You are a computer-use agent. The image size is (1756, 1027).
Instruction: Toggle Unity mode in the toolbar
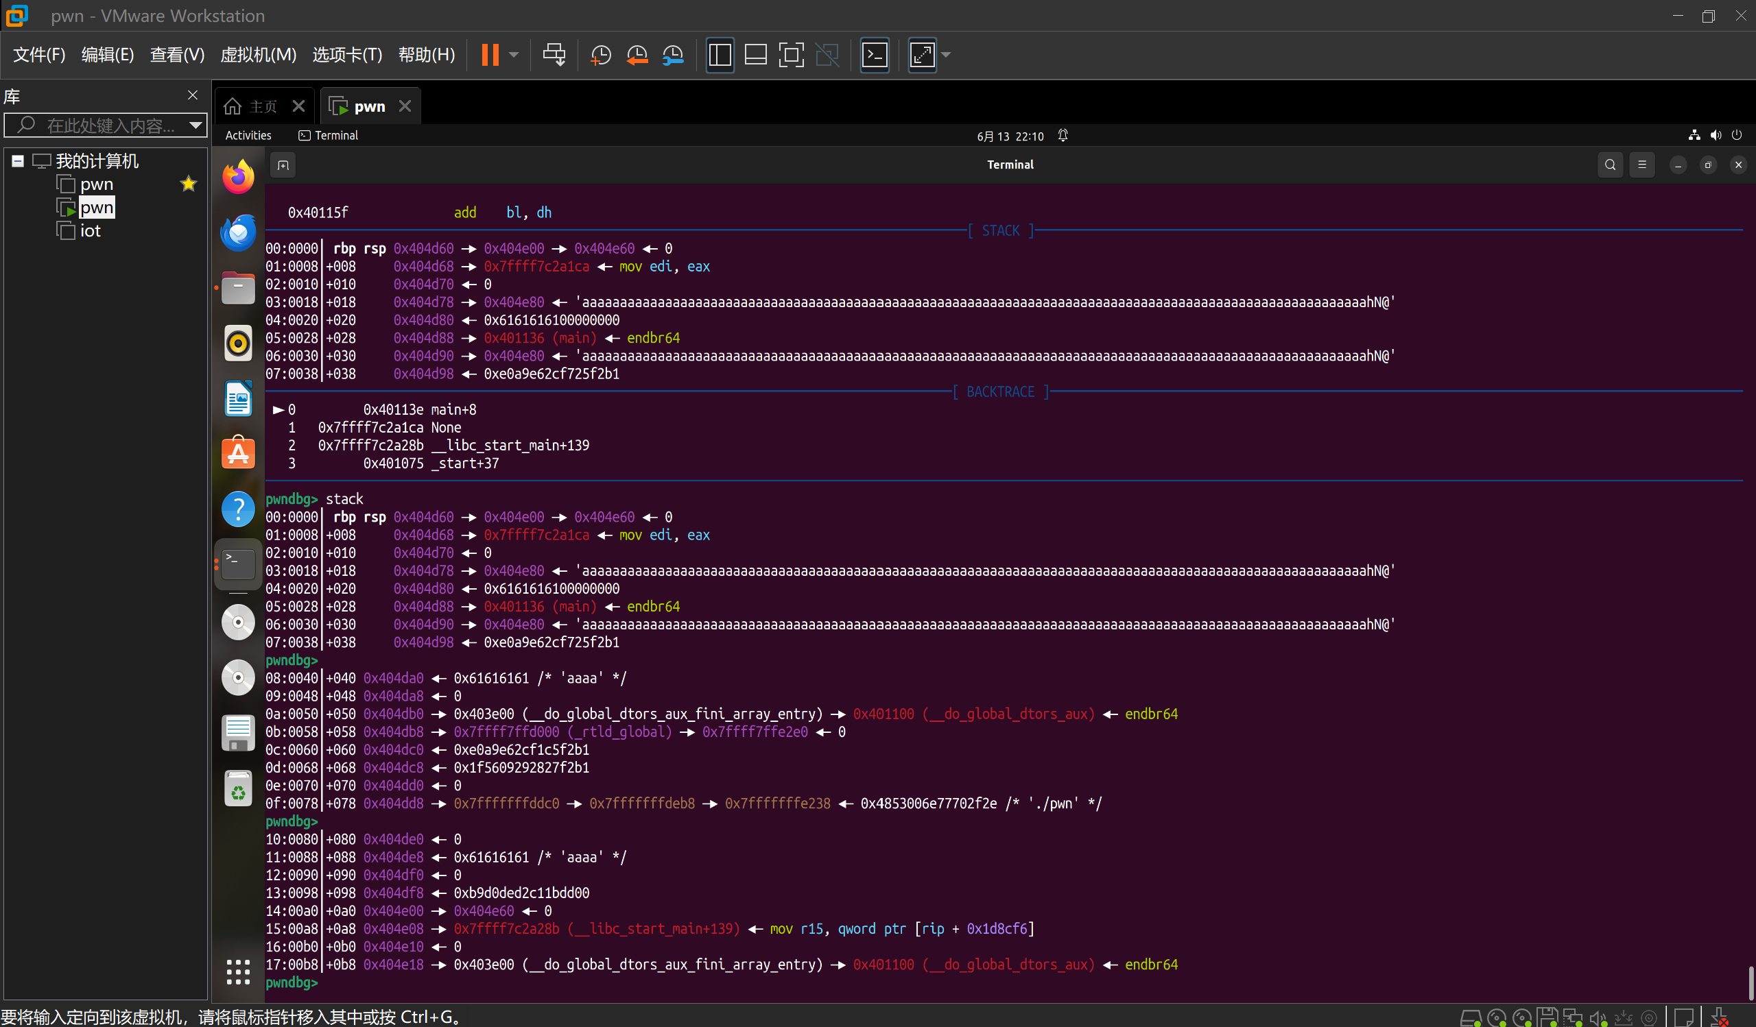[x=827, y=54]
